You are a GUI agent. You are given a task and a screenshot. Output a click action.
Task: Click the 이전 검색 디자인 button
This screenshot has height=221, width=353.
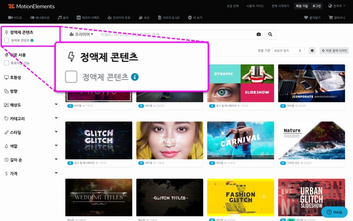334,51
